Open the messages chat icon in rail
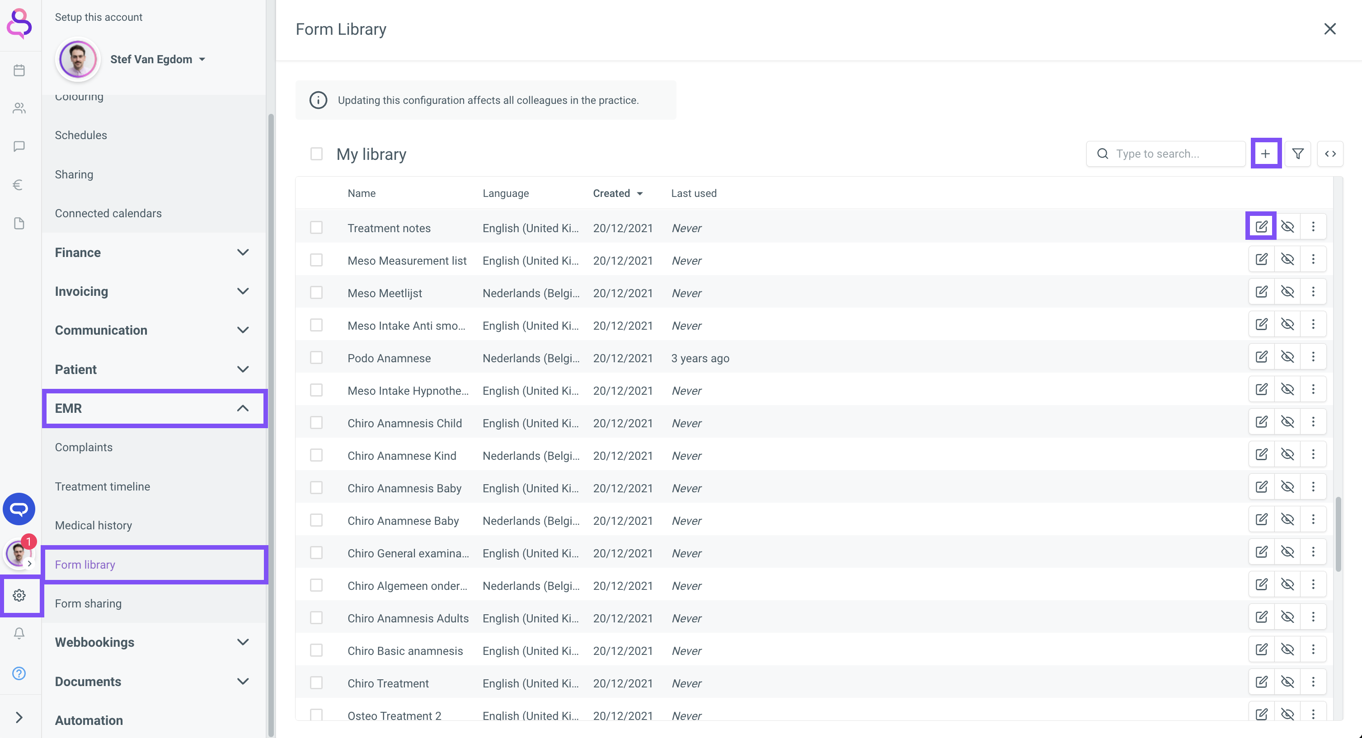 [19, 146]
